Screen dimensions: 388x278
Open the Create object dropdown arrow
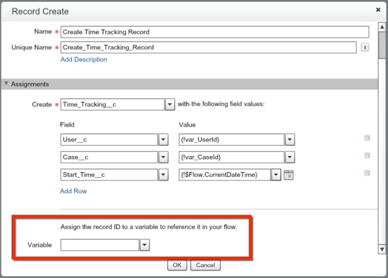pyautogui.click(x=170, y=104)
